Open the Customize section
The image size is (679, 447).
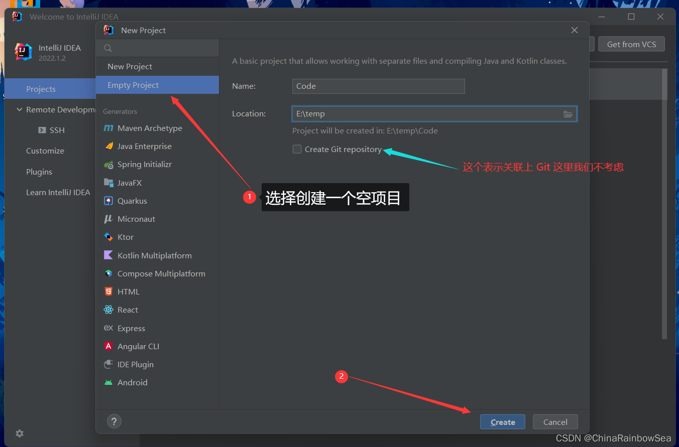click(45, 151)
